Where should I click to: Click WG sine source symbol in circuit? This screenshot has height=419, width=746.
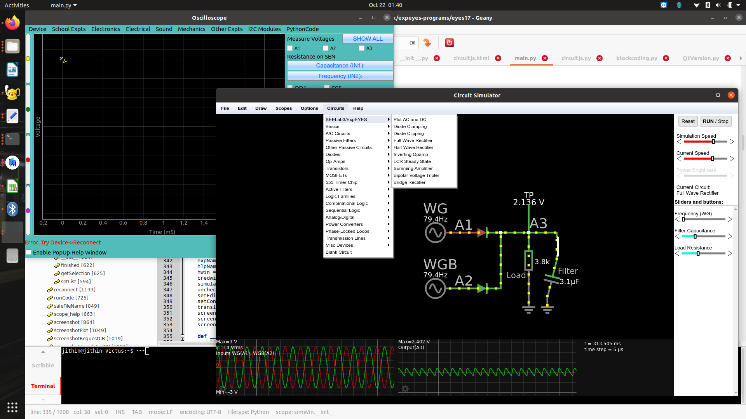tap(435, 233)
